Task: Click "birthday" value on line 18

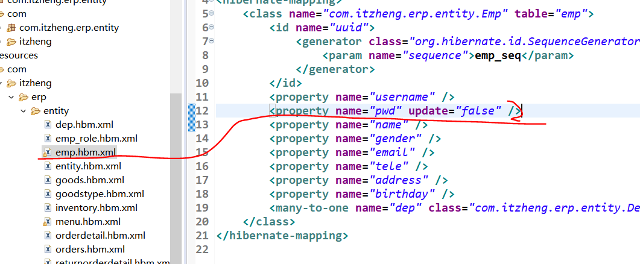Action: [x=402, y=194]
